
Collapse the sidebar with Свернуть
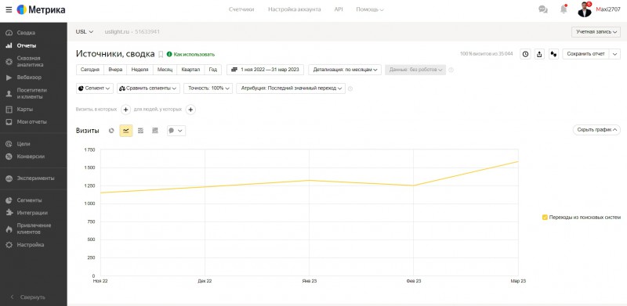click(28, 297)
